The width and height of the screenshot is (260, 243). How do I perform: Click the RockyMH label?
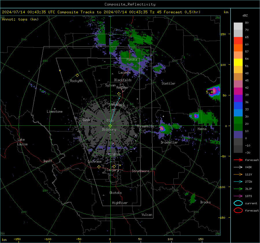click(76, 81)
